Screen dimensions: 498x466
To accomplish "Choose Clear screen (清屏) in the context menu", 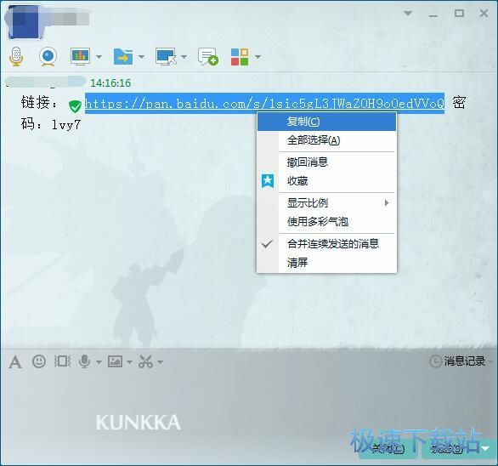I will (x=326, y=263).
